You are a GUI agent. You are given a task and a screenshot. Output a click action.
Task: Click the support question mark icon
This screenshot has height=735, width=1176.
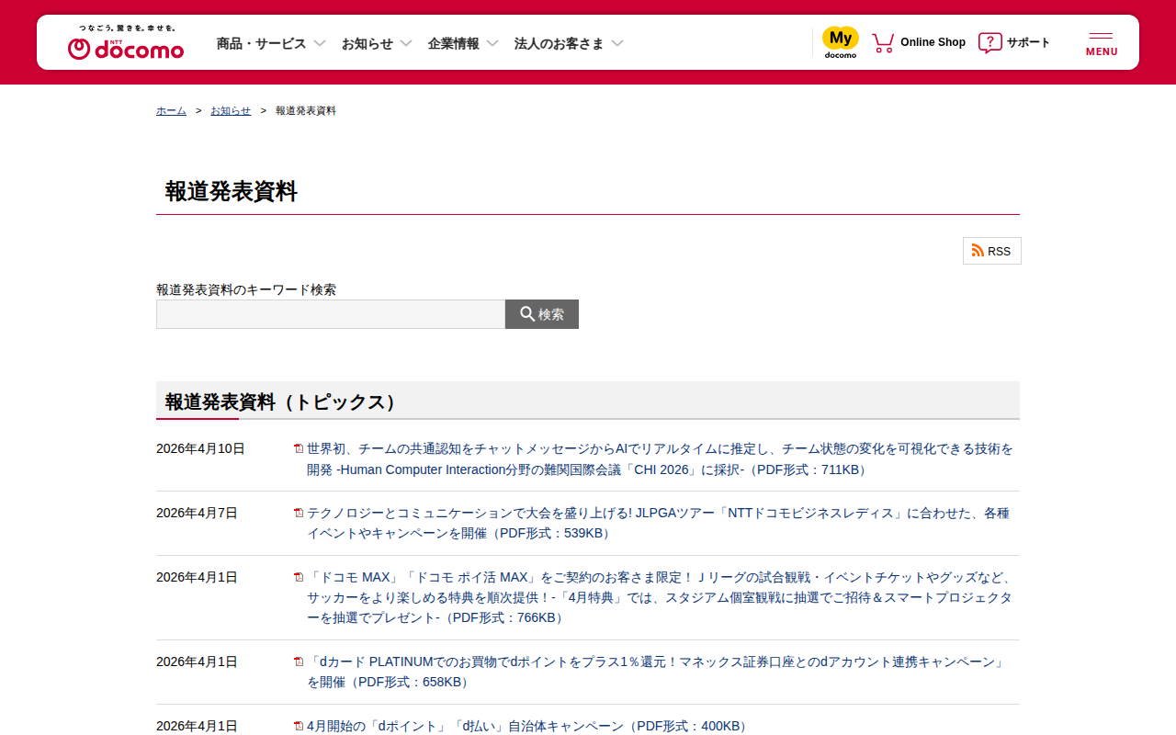pyautogui.click(x=989, y=42)
